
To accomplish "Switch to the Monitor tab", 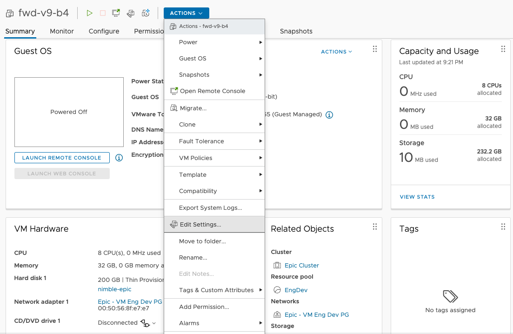I will [x=62, y=31].
